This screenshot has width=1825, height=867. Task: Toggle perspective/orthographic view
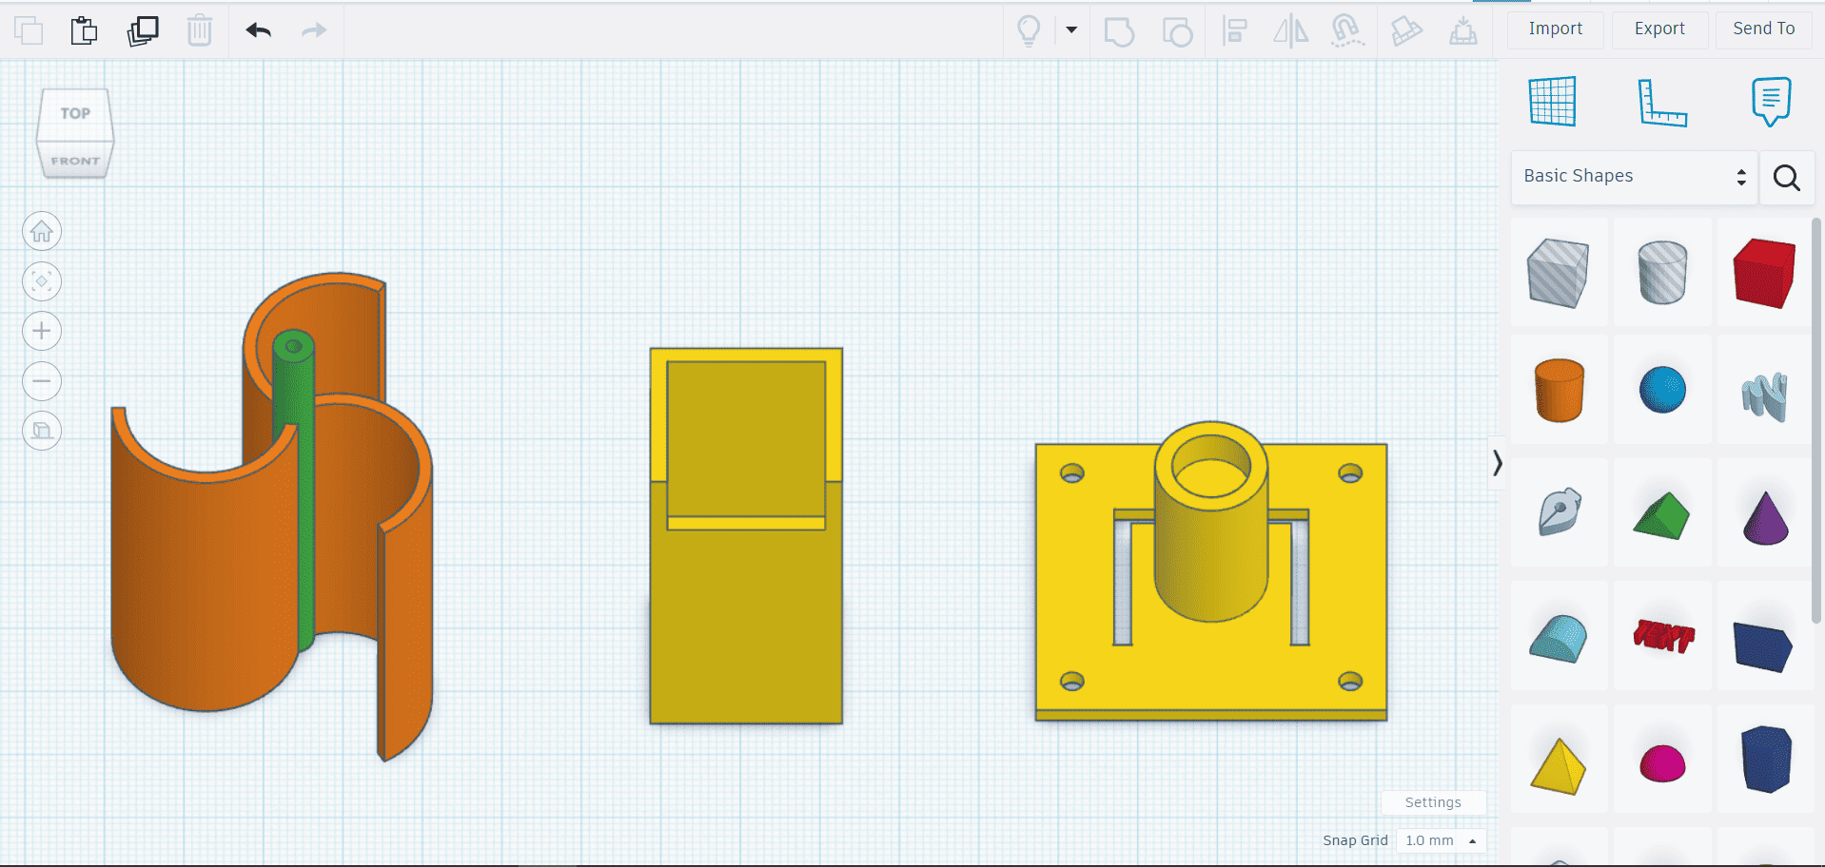pyautogui.click(x=42, y=431)
